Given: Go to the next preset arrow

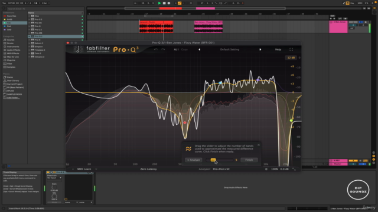Looking at the screenshot, I should [260, 49].
